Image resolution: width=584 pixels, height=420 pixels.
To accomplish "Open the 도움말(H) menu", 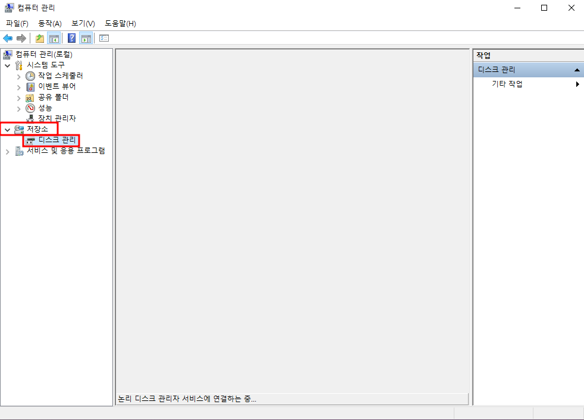I will tap(120, 23).
